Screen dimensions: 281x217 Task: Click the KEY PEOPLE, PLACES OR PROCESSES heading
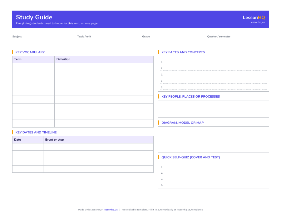(190, 97)
